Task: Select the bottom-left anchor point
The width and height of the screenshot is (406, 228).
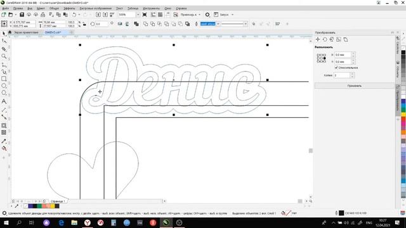Action: pyautogui.click(x=318, y=61)
